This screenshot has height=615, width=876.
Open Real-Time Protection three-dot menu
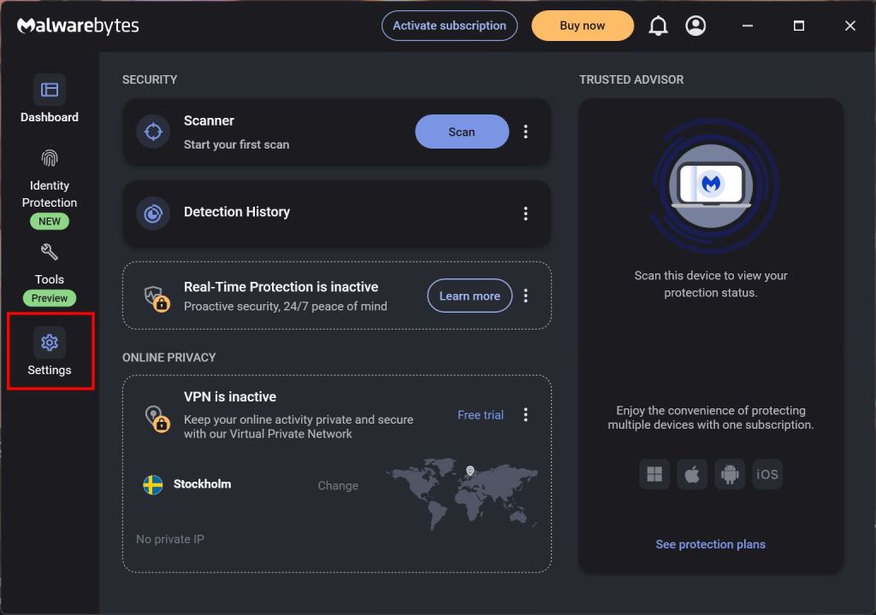click(525, 296)
